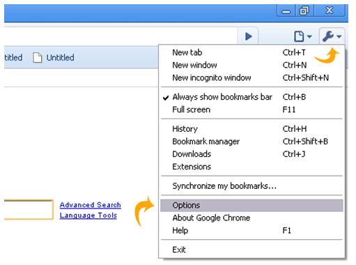Open the page menu icon
Image resolution: width=356 pixels, height=265 pixels.
299,36
